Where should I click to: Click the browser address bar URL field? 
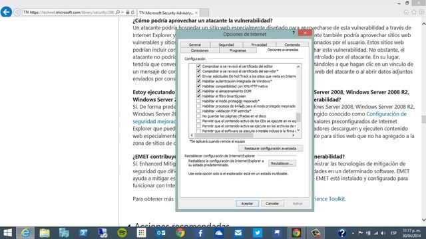pos(71,13)
